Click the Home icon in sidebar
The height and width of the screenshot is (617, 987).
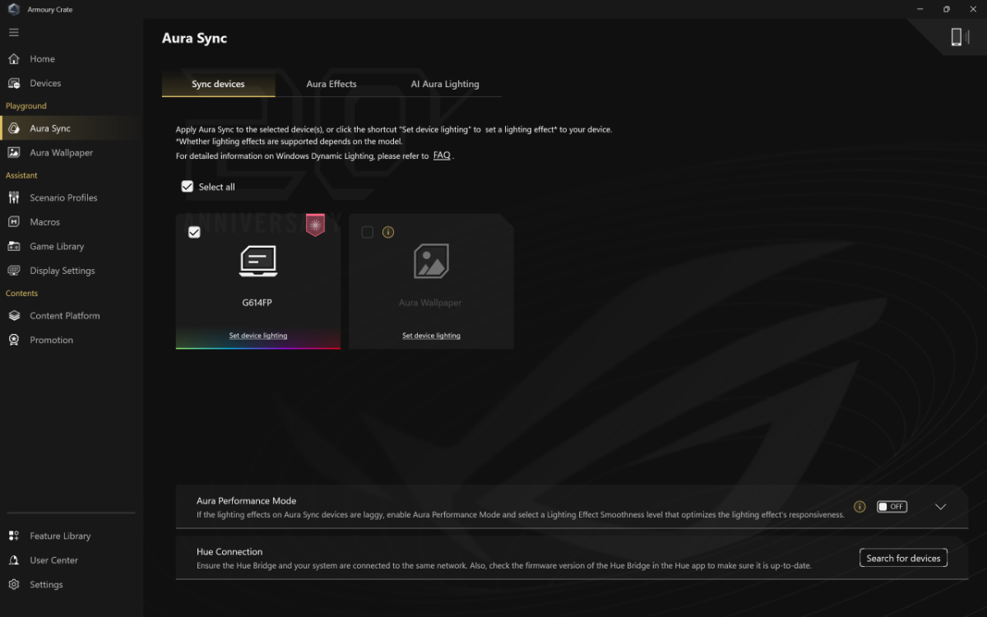[x=14, y=59]
